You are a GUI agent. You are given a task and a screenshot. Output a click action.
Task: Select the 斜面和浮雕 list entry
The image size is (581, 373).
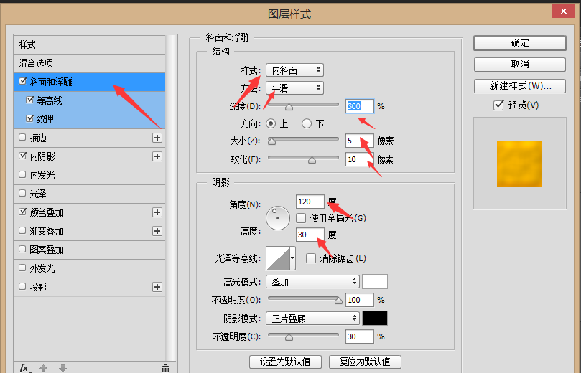(x=90, y=82)
